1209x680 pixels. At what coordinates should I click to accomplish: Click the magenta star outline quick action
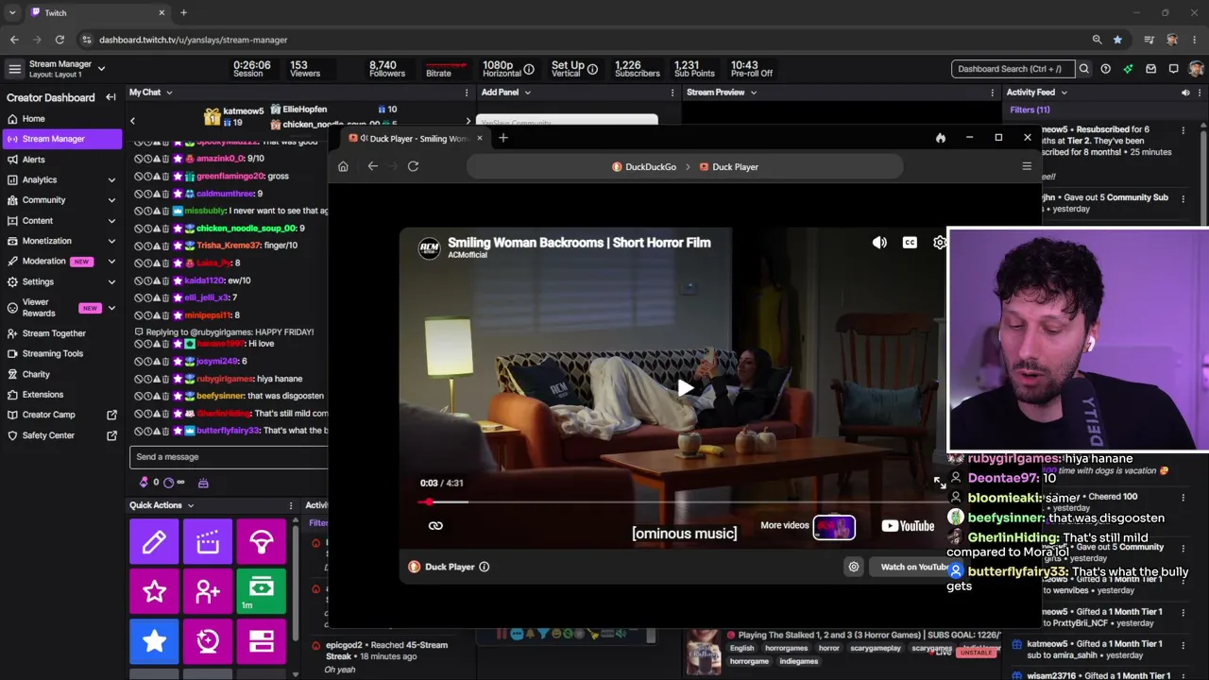coord(154,592)
